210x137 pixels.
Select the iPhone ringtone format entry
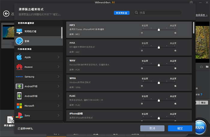[129, 116]
